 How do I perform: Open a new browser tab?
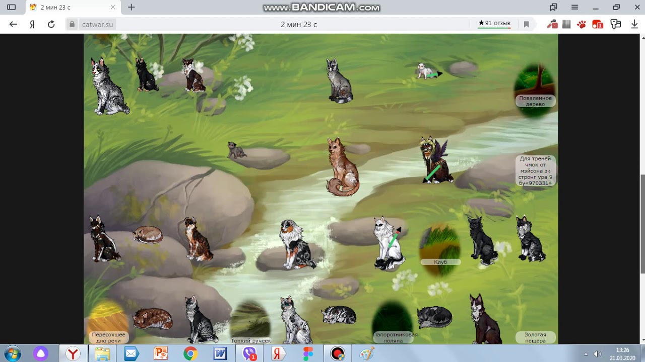tap(132, 7)
